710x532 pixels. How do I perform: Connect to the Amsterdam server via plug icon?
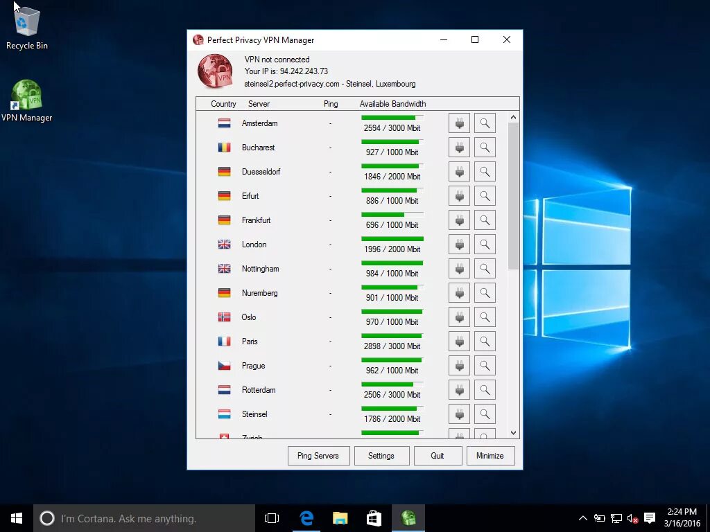459,123
